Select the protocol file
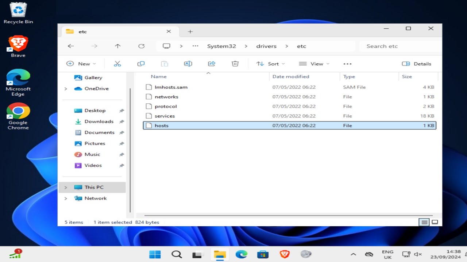 point(290,106)
